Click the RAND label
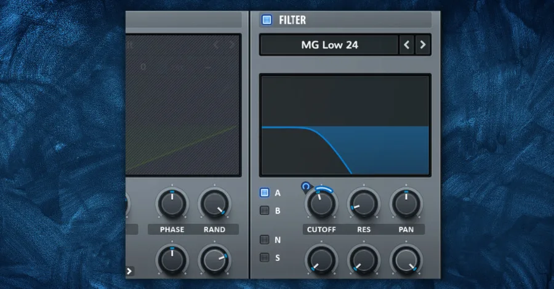554x289 pixels. (x=214, y=229)
